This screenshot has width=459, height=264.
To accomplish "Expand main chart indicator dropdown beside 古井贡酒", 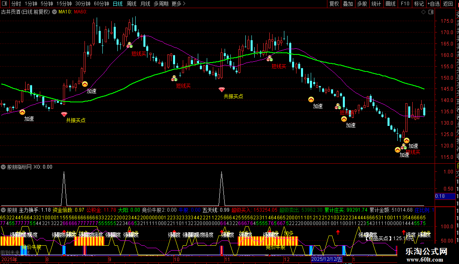I will [54, 12].
